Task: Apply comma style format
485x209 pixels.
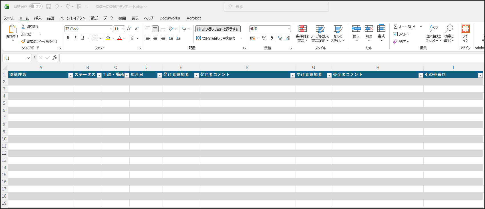Action: [272, 38]
